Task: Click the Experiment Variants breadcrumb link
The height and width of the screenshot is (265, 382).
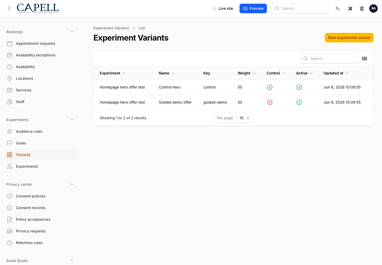Action: click(111, 28)
